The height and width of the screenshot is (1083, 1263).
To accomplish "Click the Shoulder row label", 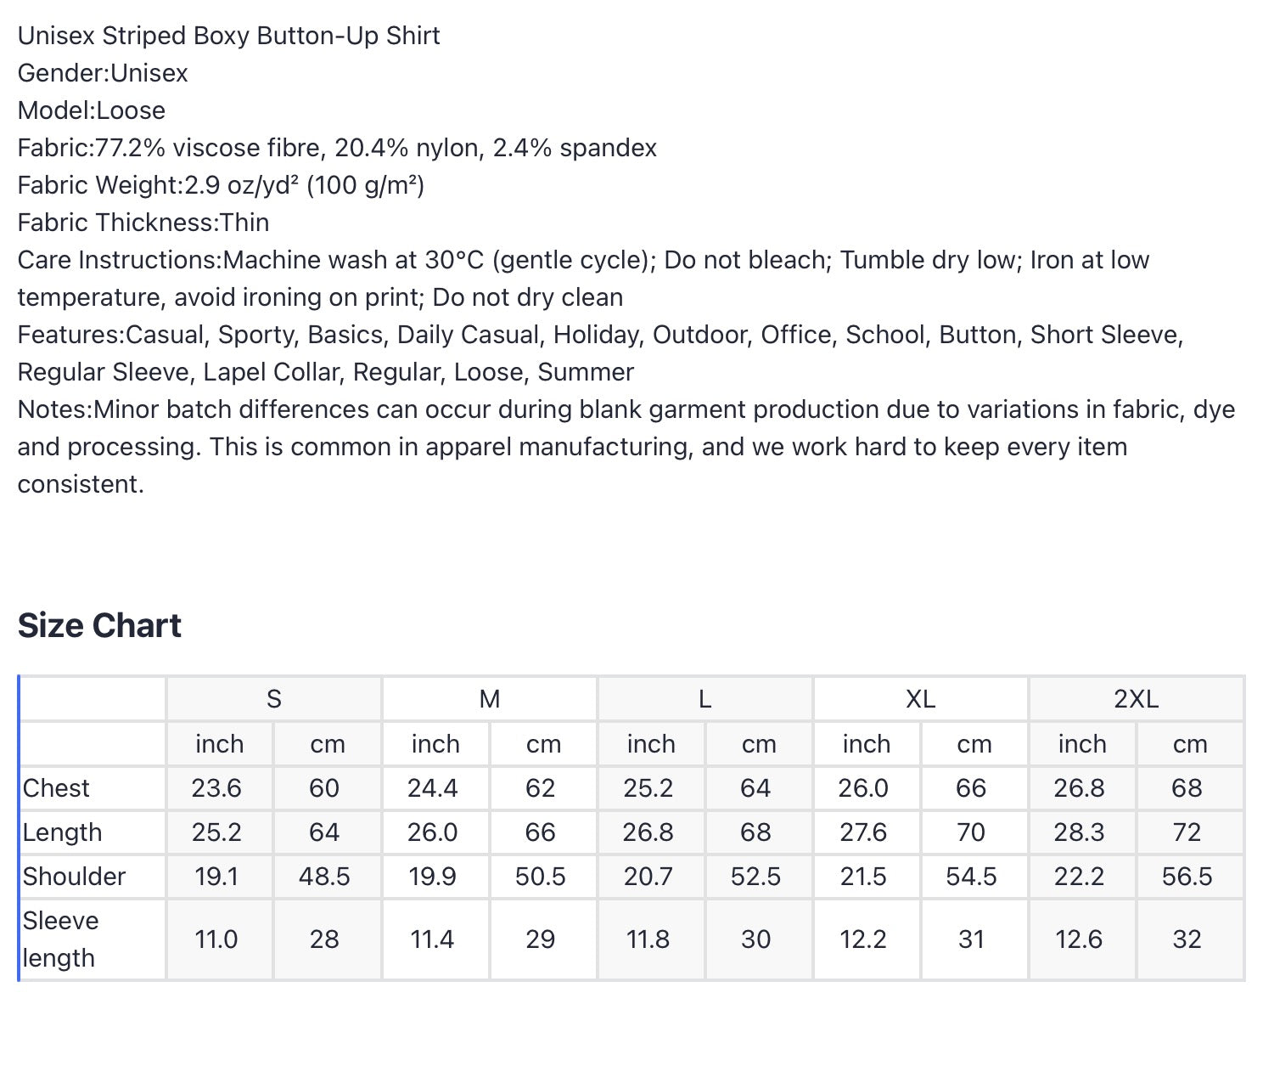I will (74, 877).
